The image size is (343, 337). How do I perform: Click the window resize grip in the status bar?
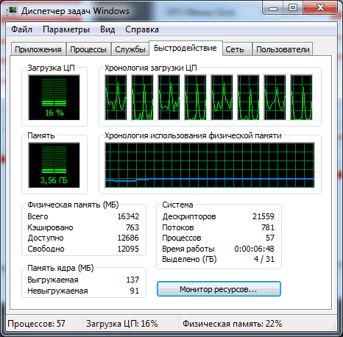coord(333,327)
